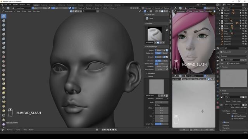Open the Playback menu in the timeline
Viewport: 248px width, 139px height.
pos(10,130)
